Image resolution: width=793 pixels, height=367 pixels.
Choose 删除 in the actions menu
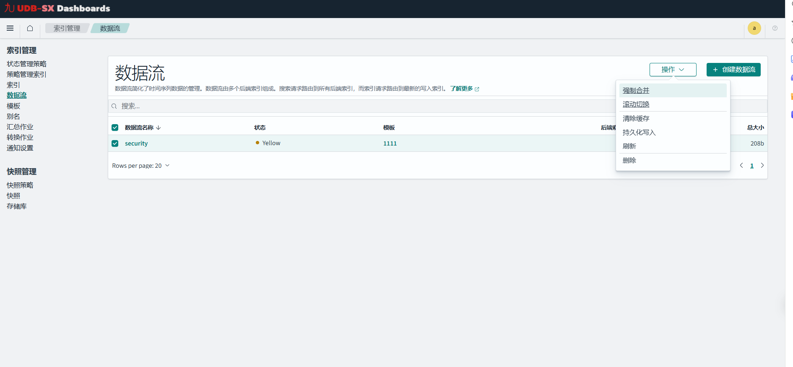[x=629, y=160]
